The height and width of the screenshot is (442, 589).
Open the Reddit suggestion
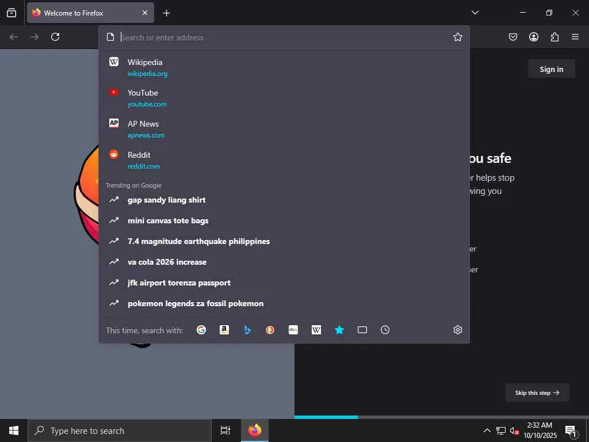point(284,160)
